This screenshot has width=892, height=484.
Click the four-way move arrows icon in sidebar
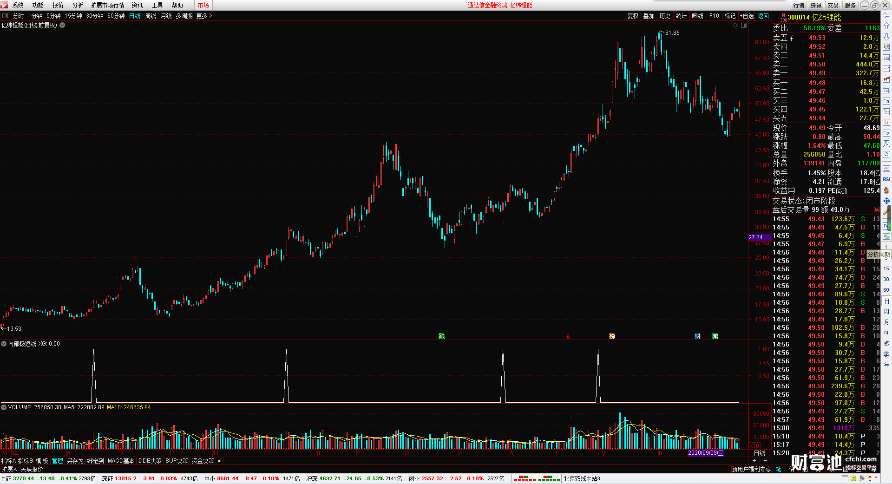[x=886, y=201]
